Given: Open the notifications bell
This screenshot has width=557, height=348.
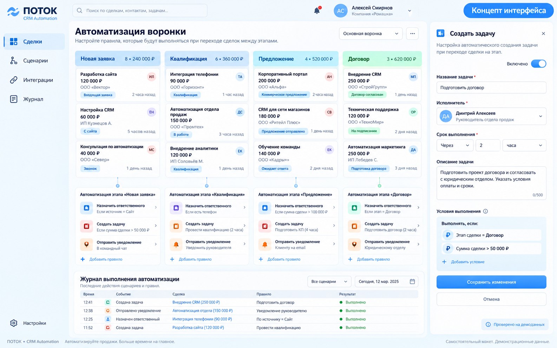Looking at the screenshot, I should pyautogui.click(x=317, y=11).
